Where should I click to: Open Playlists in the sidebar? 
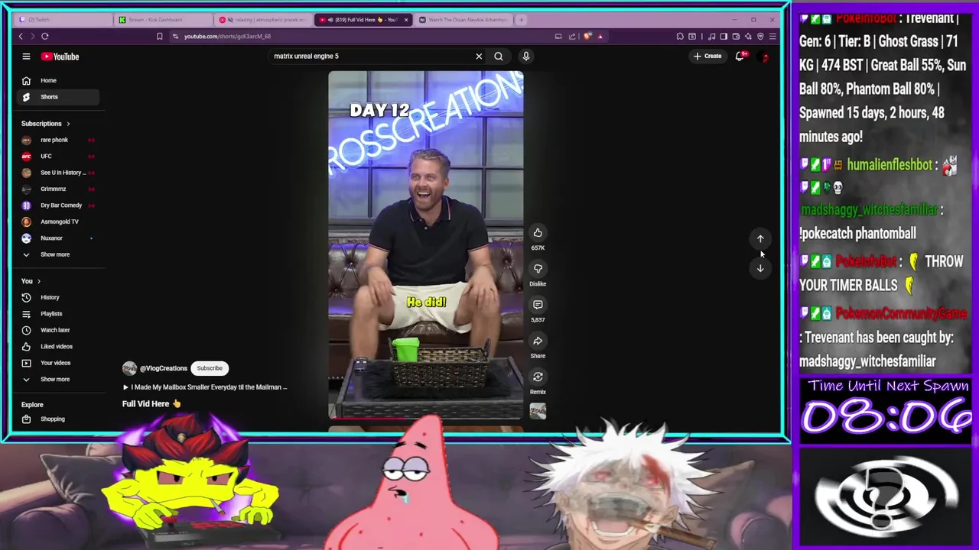pos(58,314)
